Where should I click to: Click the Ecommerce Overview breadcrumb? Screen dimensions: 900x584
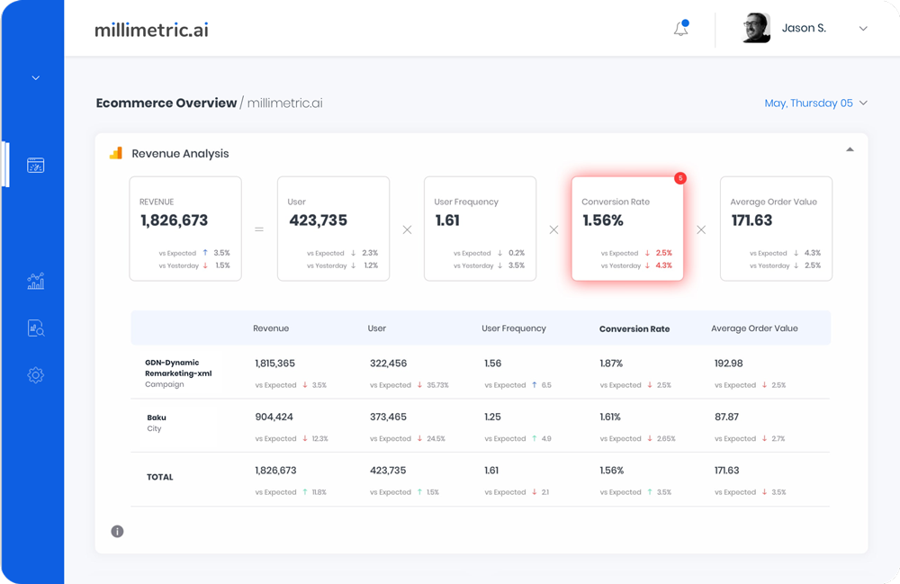(166, 103)
